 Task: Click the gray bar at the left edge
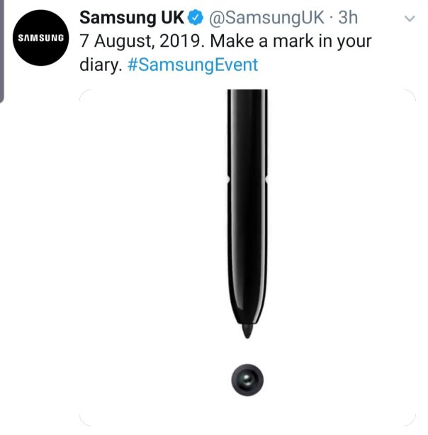pyautogui.click(x=1, y=51)
